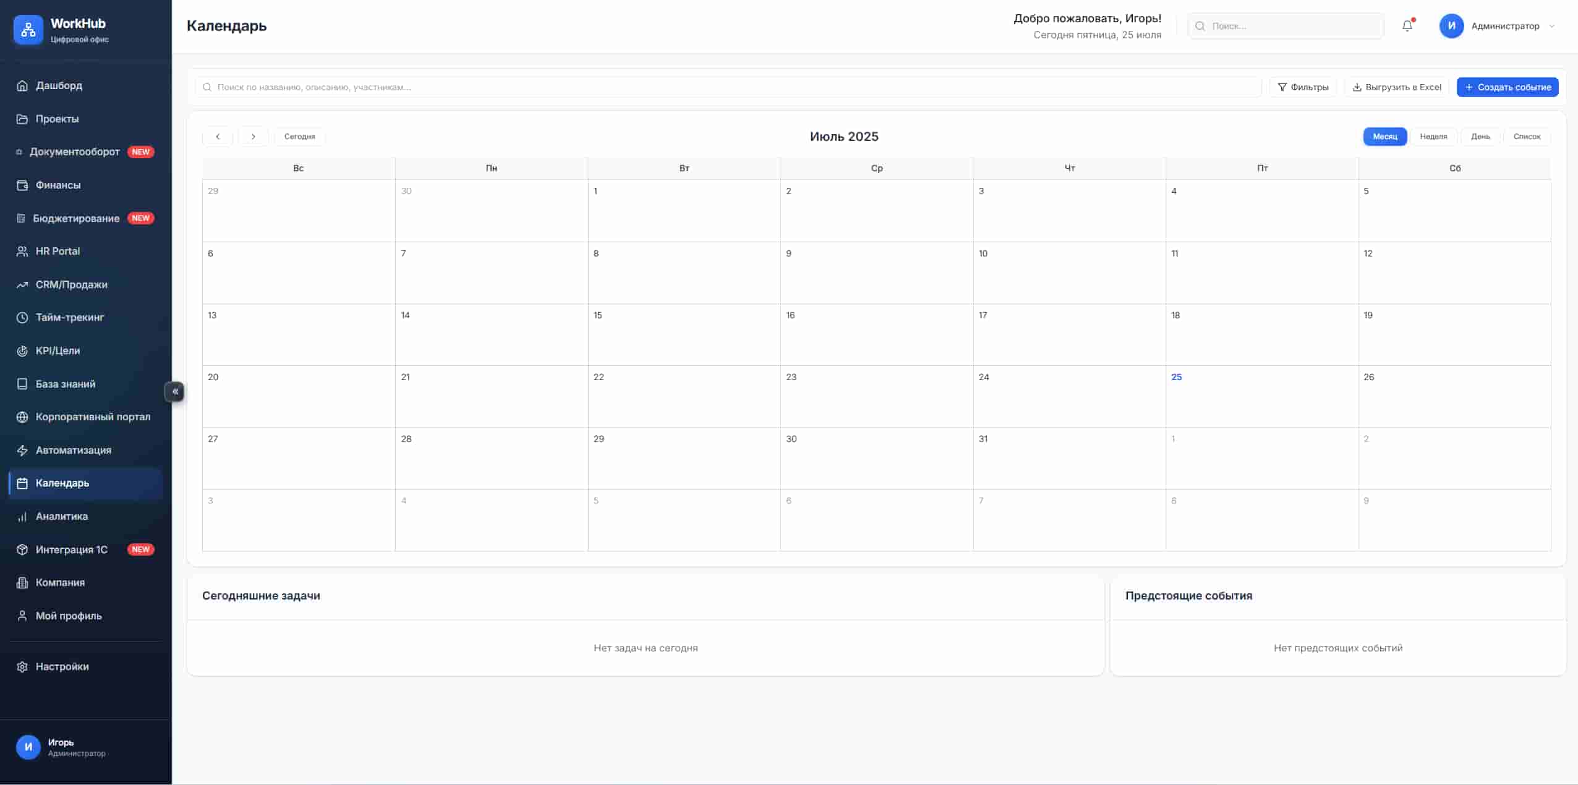Click the notification bell icon
This screenshot has height=785, width=1578.
(1407, 26)
